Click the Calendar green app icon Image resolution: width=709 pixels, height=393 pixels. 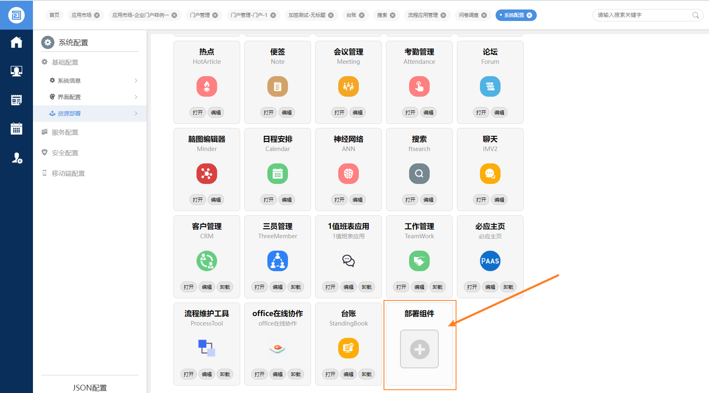pos(278,174)
